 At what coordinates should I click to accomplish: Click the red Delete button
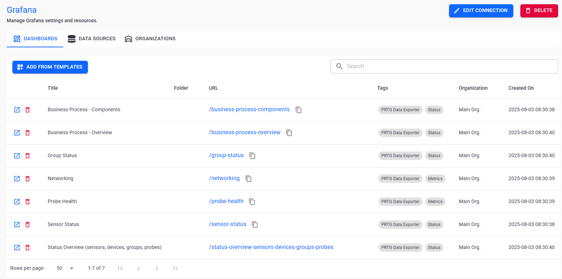coord(539,11)
